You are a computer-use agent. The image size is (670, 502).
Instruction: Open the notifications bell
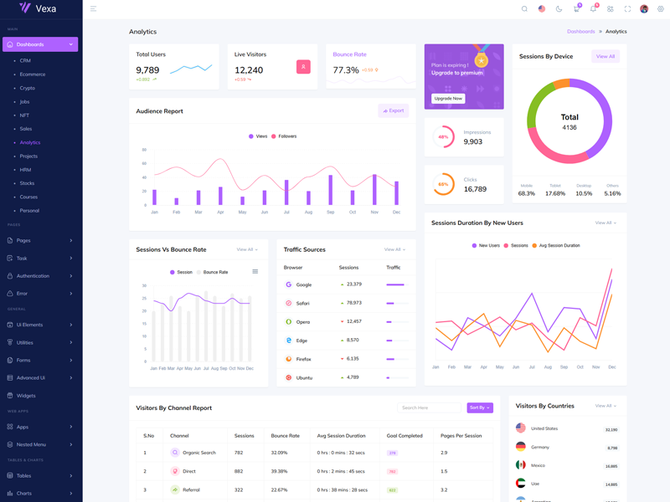pos(593,9)
